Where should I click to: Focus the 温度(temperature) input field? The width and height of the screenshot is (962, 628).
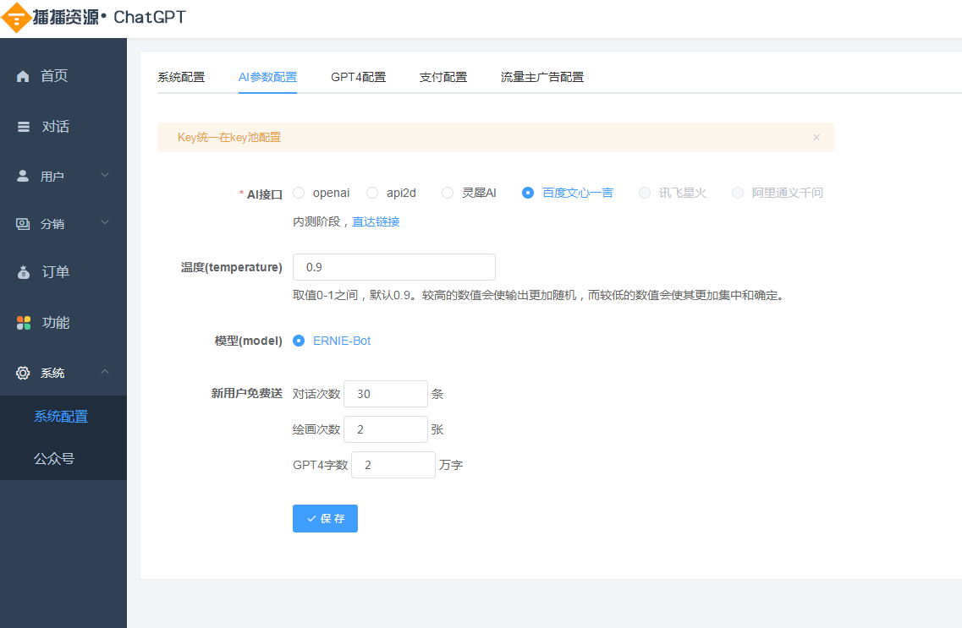(394, 267)
